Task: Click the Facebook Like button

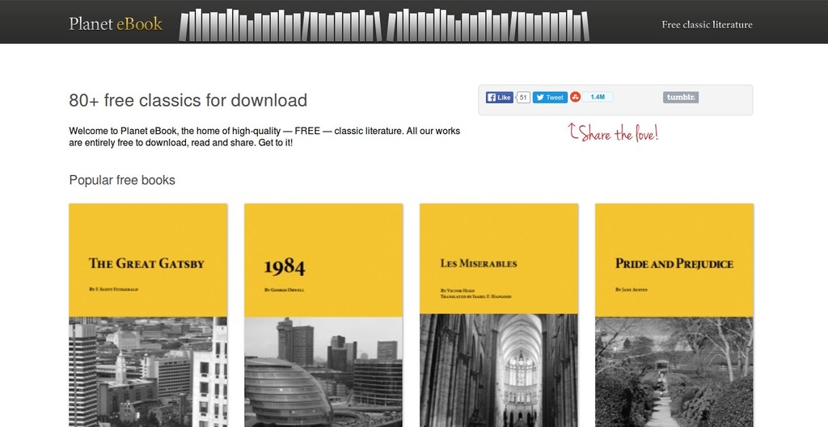Action: 499,98
